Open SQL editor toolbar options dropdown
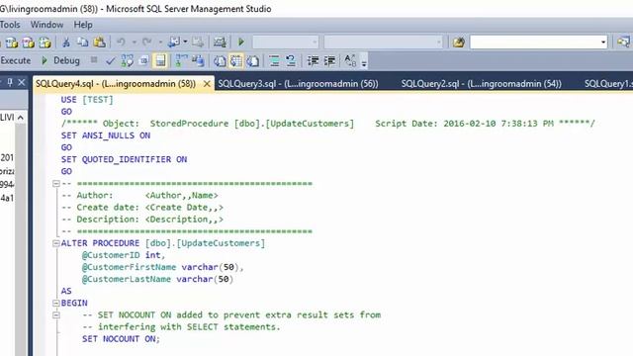633x356 pixels. tap(364, 62)
